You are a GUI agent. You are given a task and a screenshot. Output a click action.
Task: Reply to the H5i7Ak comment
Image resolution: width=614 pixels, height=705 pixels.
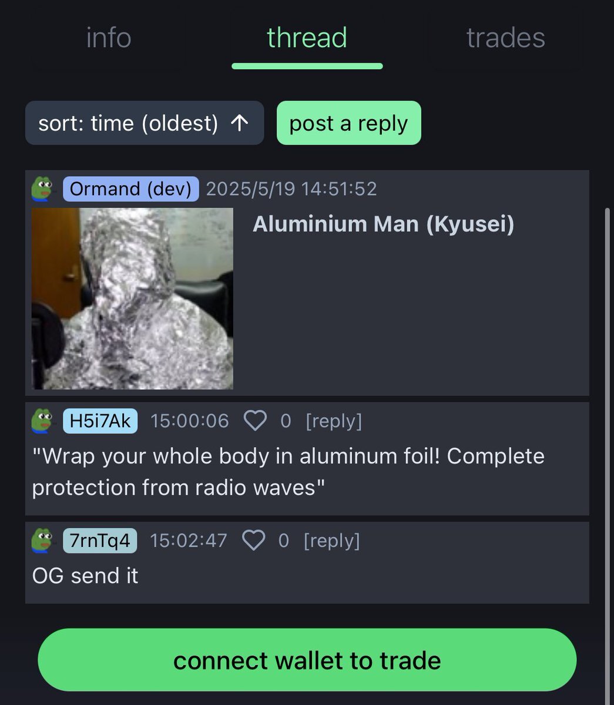tap(334, 421)
